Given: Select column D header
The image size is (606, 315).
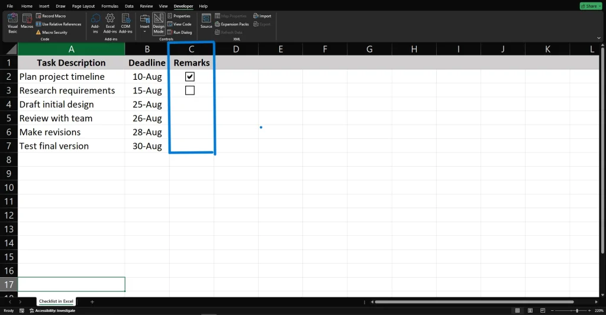Looking at the screenshot, I should click(236, 49).
